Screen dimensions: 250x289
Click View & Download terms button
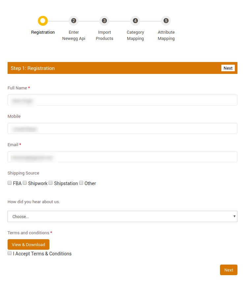(x=28, y=244)
